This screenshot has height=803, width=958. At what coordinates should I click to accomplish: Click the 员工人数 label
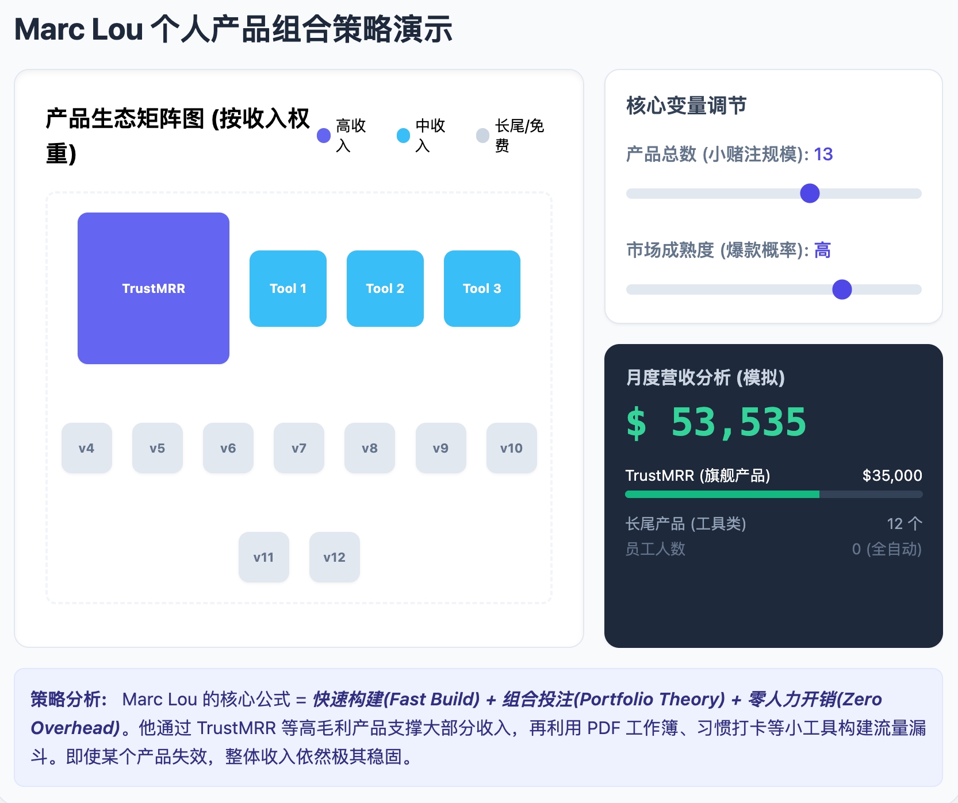[x=656, y=549]
